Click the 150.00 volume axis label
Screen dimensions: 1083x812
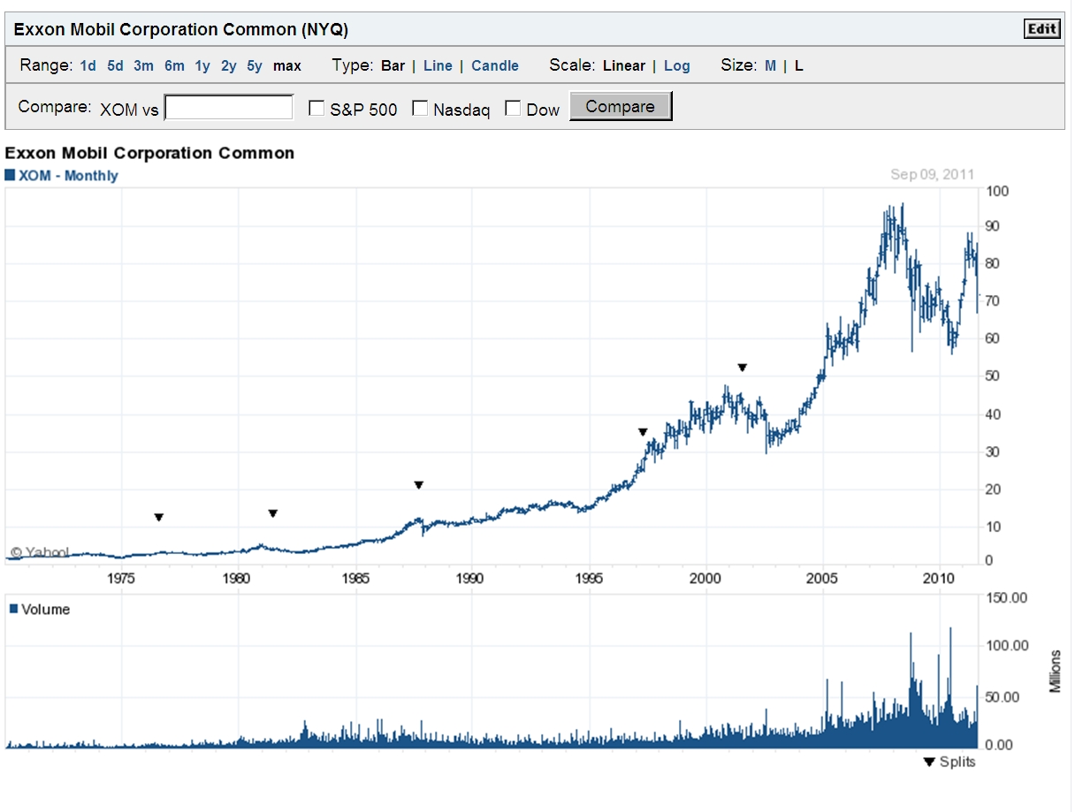click(1007, 598)
